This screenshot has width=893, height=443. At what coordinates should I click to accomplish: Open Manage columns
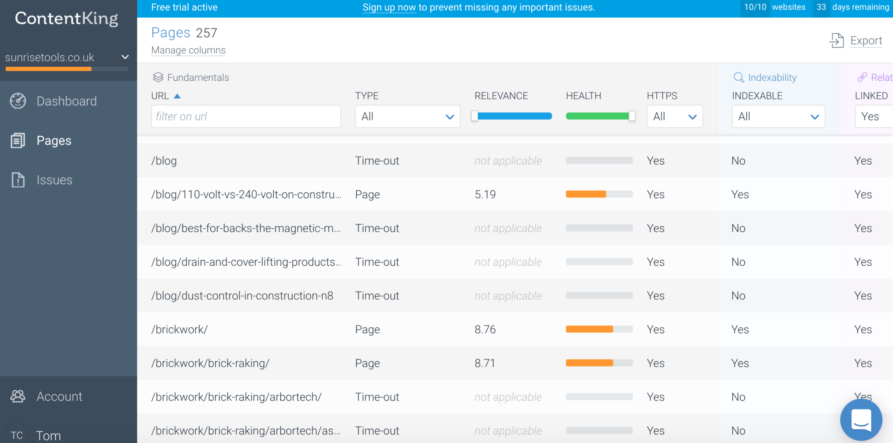point(188,50)
